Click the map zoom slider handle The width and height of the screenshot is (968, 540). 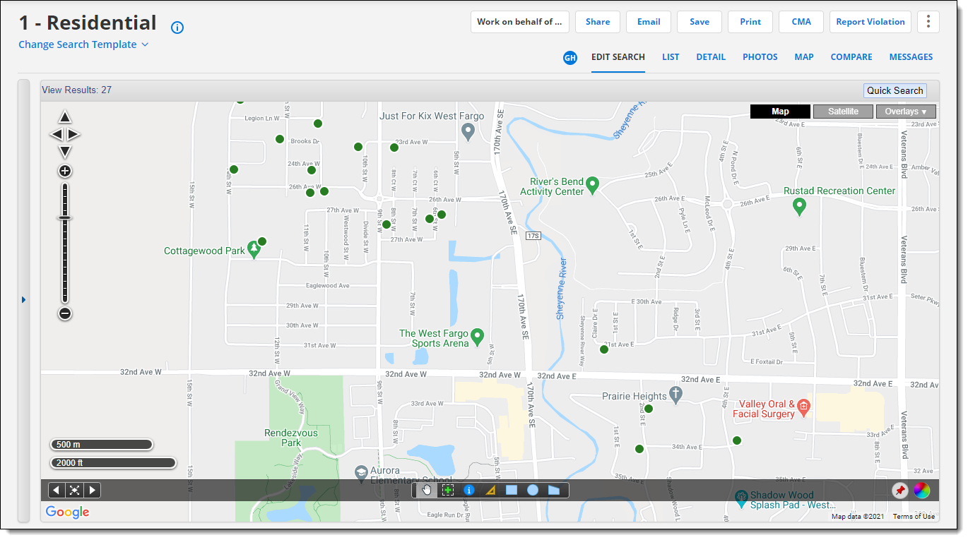pos(65,218)
